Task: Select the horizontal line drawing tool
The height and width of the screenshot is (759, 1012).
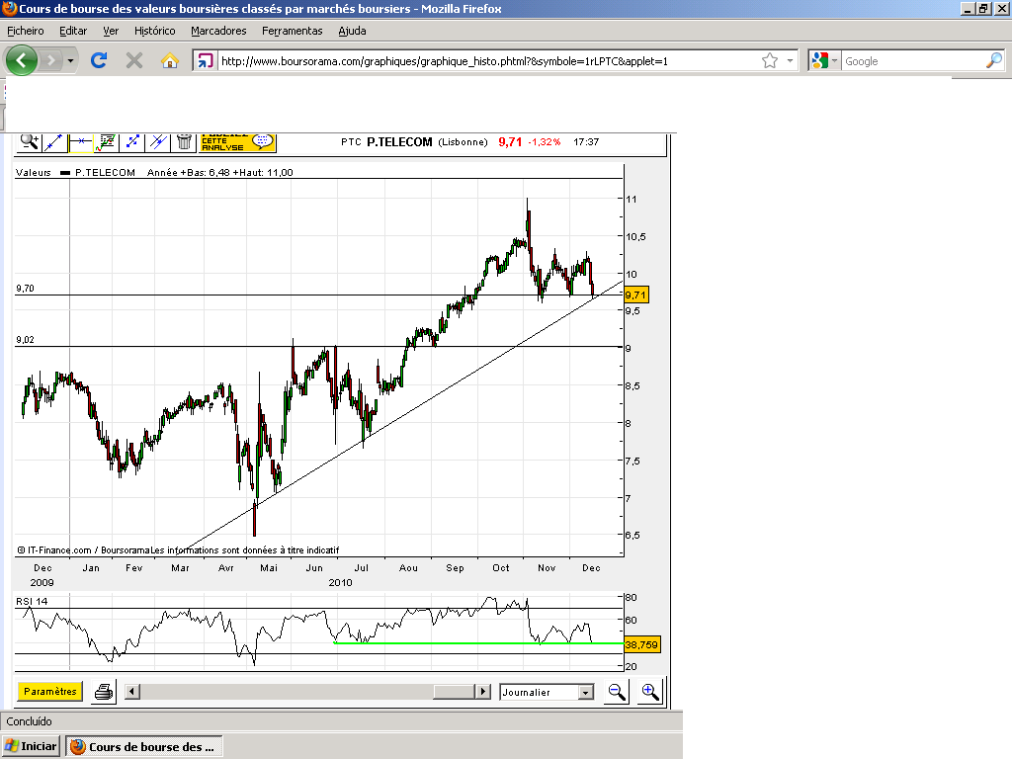Action: click(x=81, y=142)
